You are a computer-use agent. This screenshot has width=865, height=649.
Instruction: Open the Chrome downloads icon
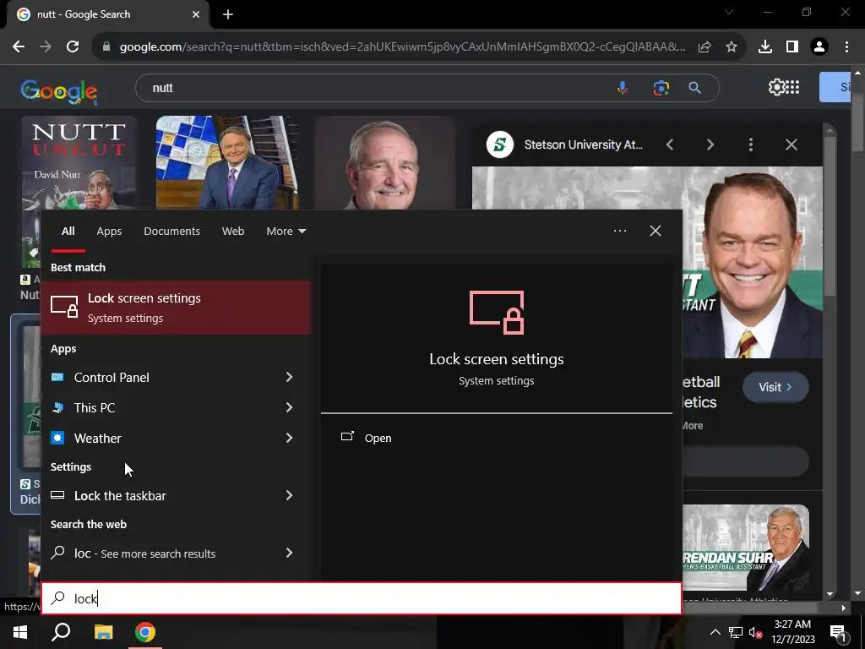(x=765, y=47)
